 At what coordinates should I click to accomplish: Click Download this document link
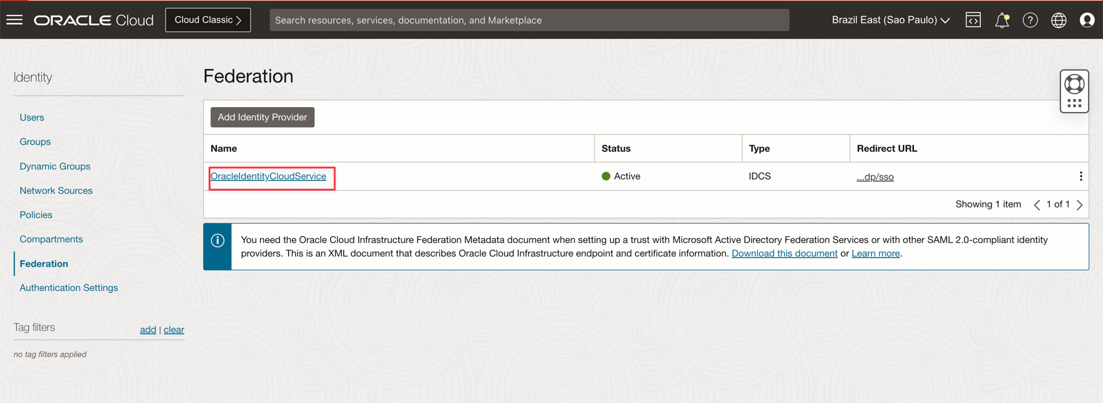(784, 253)
